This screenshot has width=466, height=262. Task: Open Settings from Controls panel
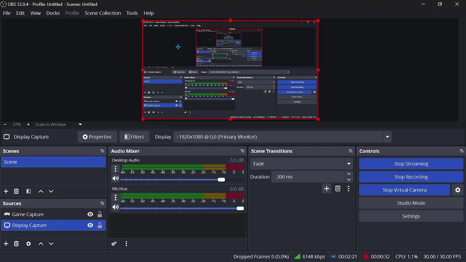click(x=411, y=216)
